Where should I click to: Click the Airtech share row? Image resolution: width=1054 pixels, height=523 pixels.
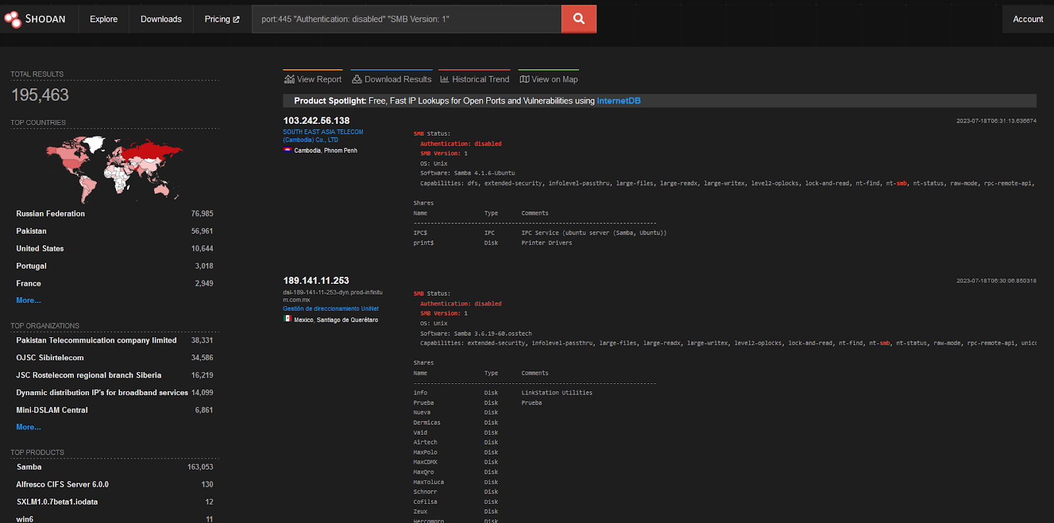pos(456,443)
